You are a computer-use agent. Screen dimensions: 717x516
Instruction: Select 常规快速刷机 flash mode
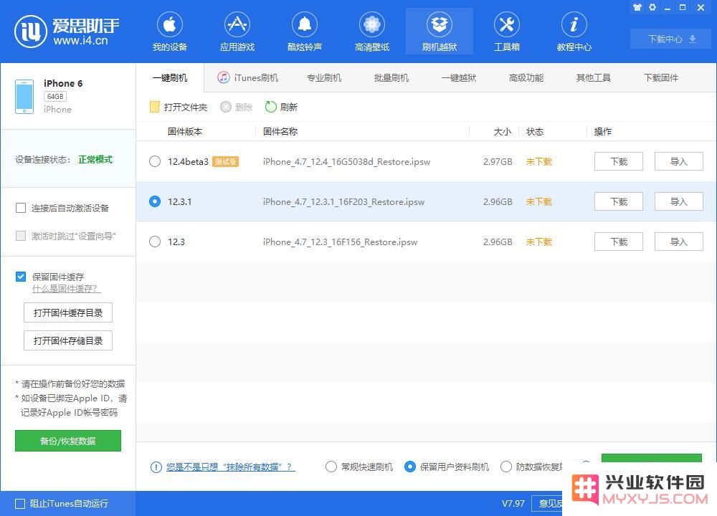coord(331,467)
